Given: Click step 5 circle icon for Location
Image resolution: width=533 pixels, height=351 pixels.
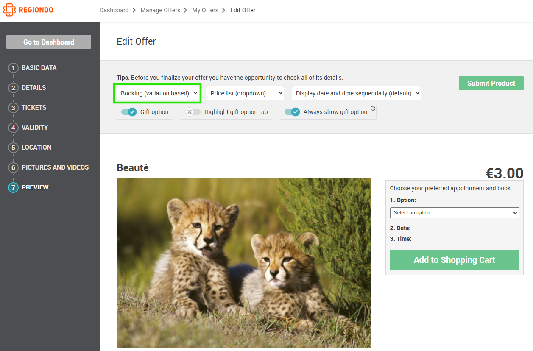Looking at the screenshot, I should (x=13, y=148).
